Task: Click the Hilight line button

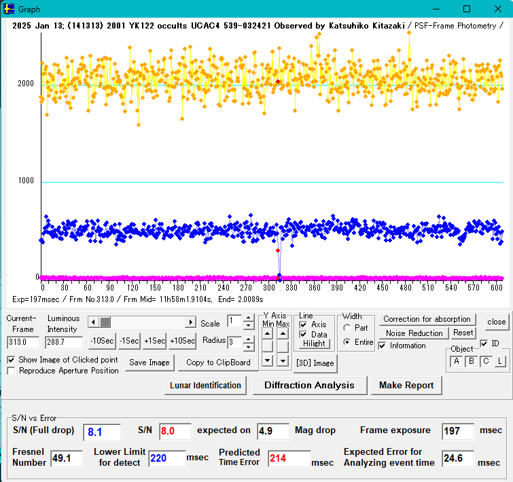Action: (314, 344)
